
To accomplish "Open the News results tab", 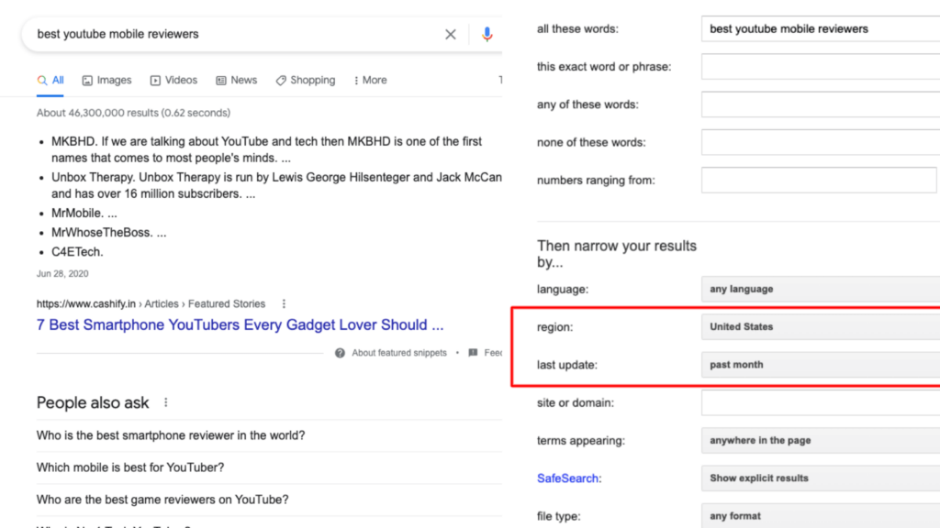I will pyautogui.click(x=237, y=81).
